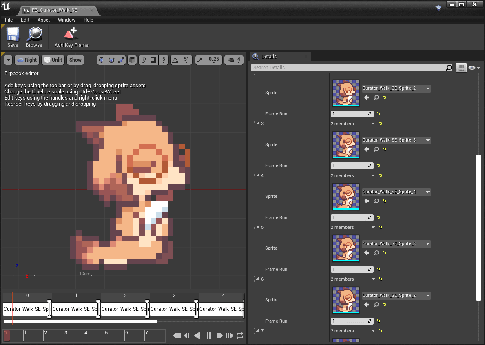Open the Help menu
This screenshot has width=485, height=345.
(x=88, y=20)
